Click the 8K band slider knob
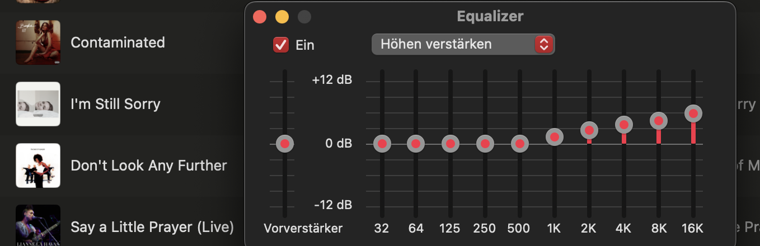 click(659, 120)
